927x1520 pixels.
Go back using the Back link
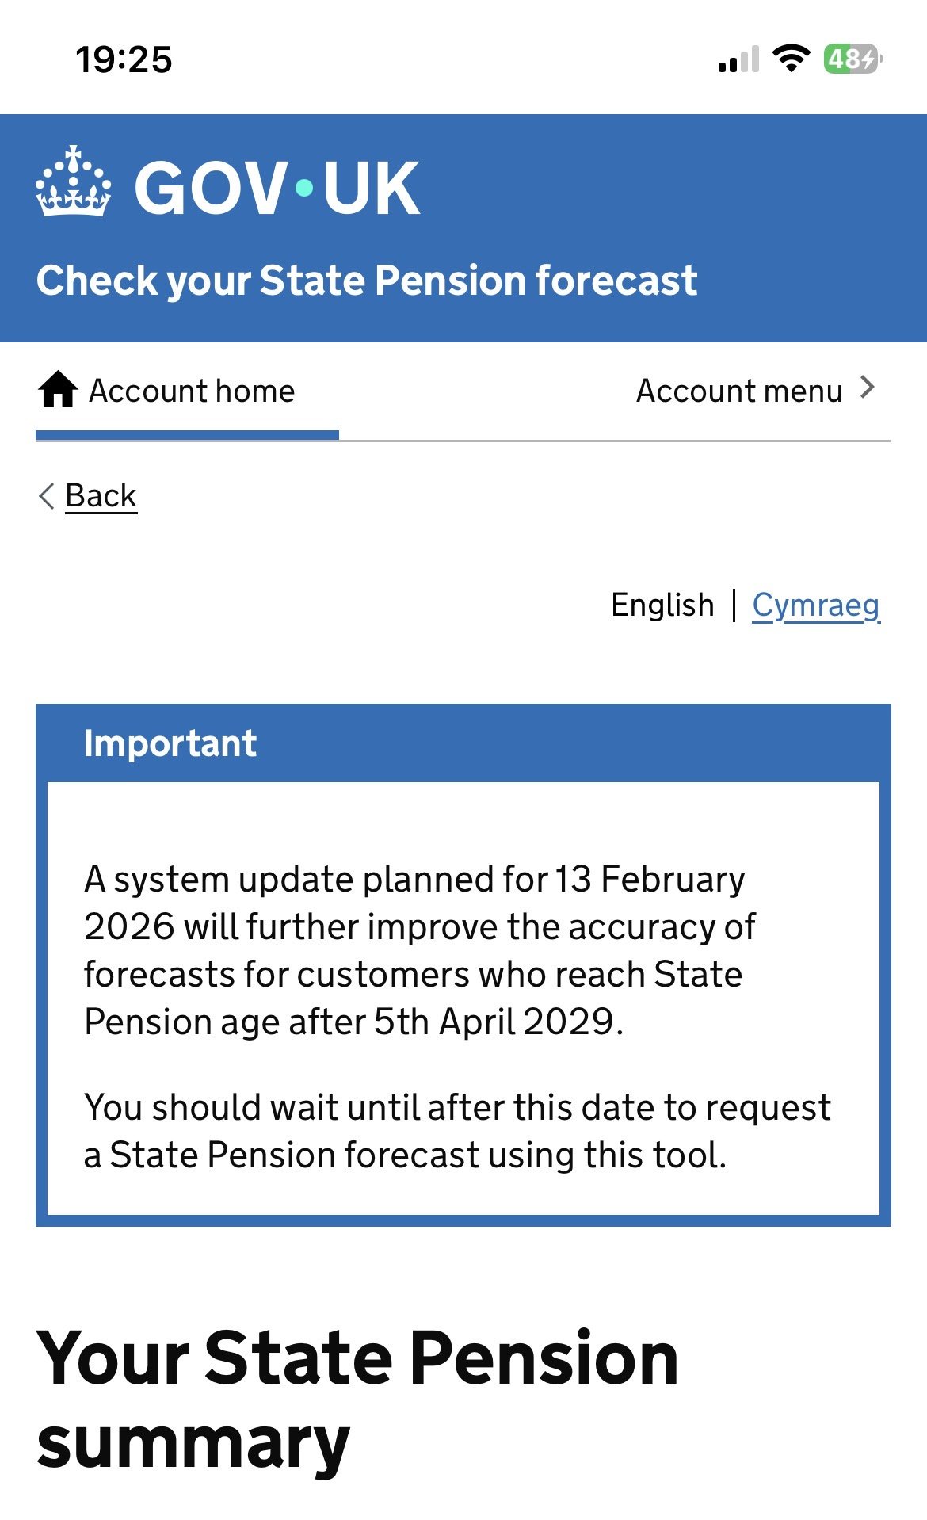[x=101, y=496]
